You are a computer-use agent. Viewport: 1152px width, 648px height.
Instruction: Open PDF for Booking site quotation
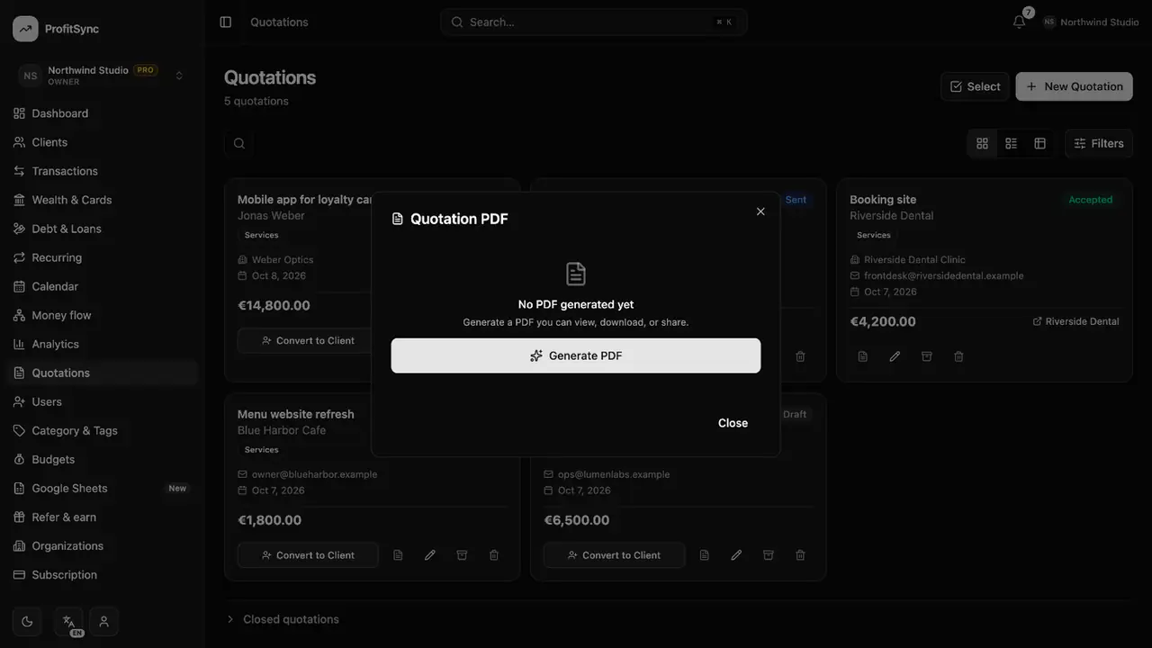[862, 356]
